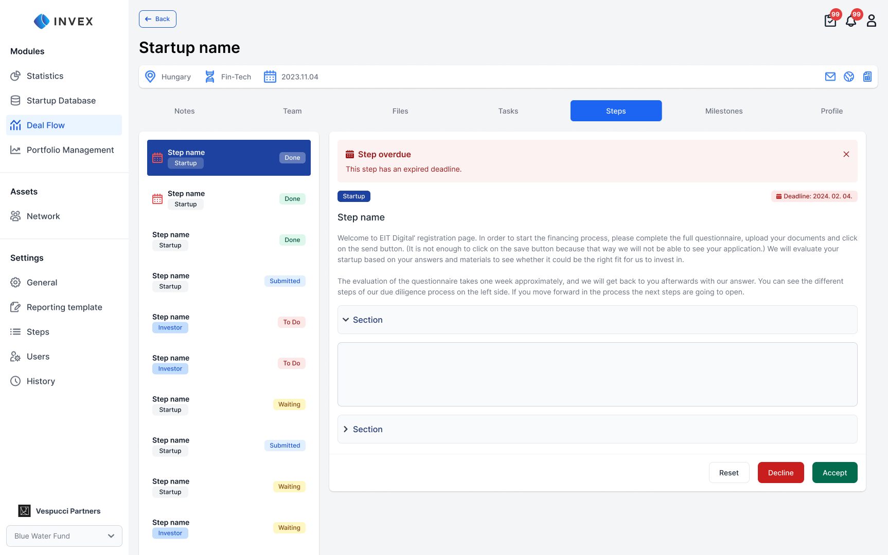Viewport: 888px width, 555px height.
Task: Go back using the Back button
Action: tap(157, 19)
